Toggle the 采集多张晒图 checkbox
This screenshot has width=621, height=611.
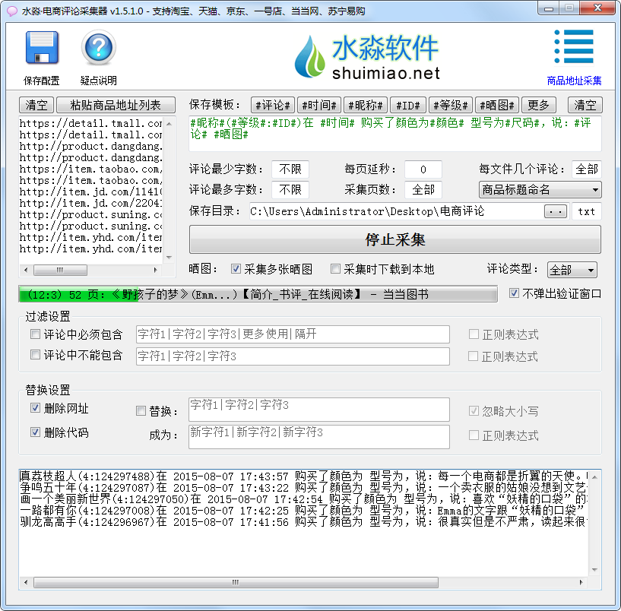(x=236, y=269)
